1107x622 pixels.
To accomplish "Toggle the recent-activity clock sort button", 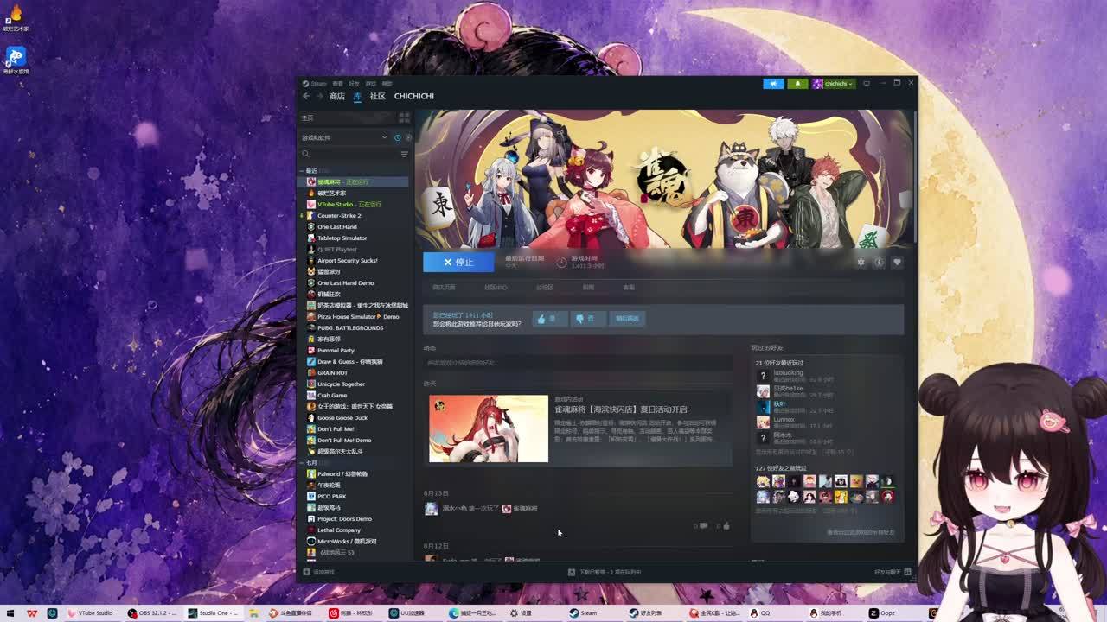I will point(398,137).
